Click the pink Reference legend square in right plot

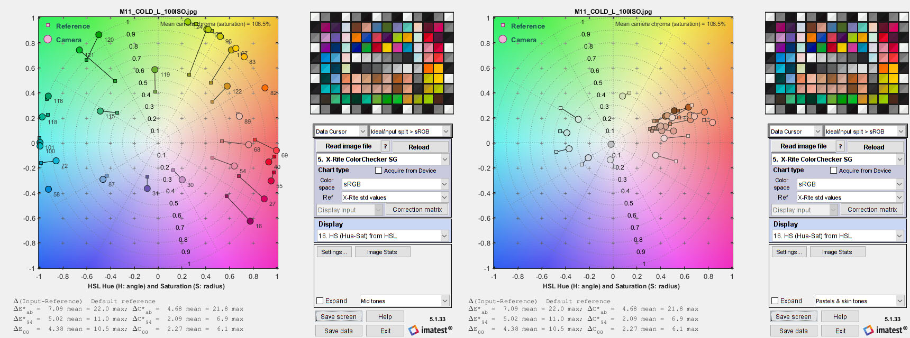[503, 25]
